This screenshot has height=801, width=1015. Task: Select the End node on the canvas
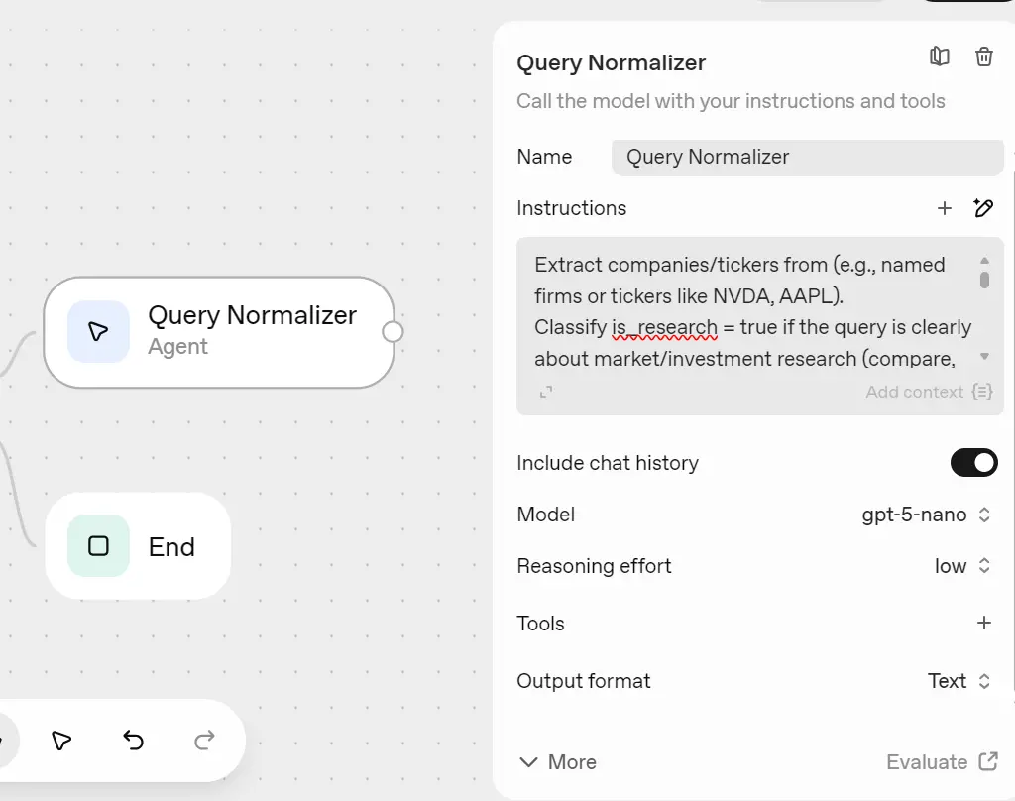pos(137,546)
